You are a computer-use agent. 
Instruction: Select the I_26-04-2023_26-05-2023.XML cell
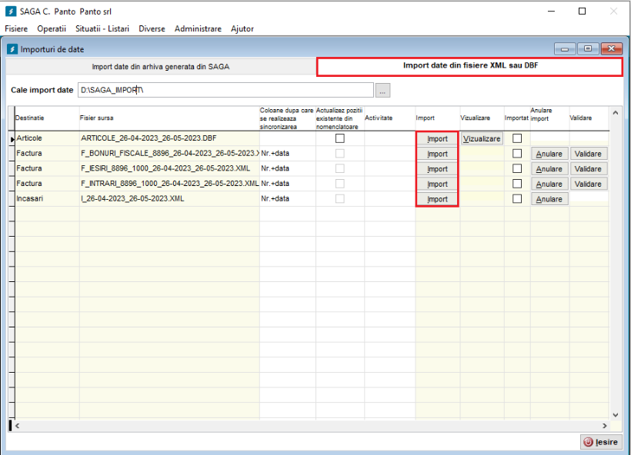pyautogui.click(x=169, y=198)
